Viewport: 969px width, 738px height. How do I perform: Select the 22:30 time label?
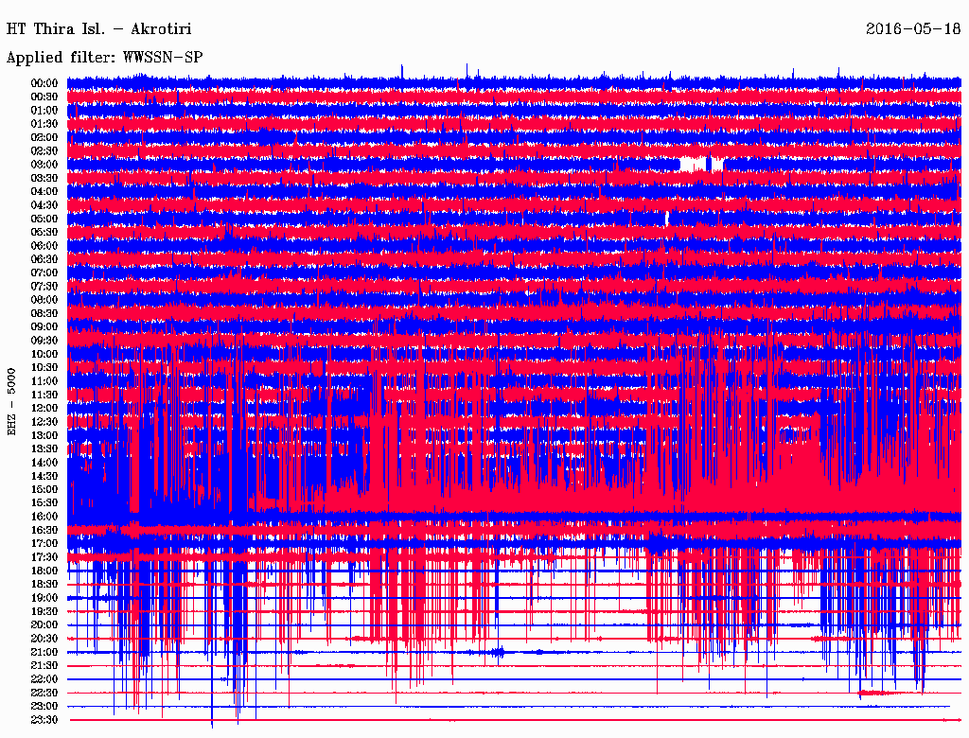click(x=44, y=693)
